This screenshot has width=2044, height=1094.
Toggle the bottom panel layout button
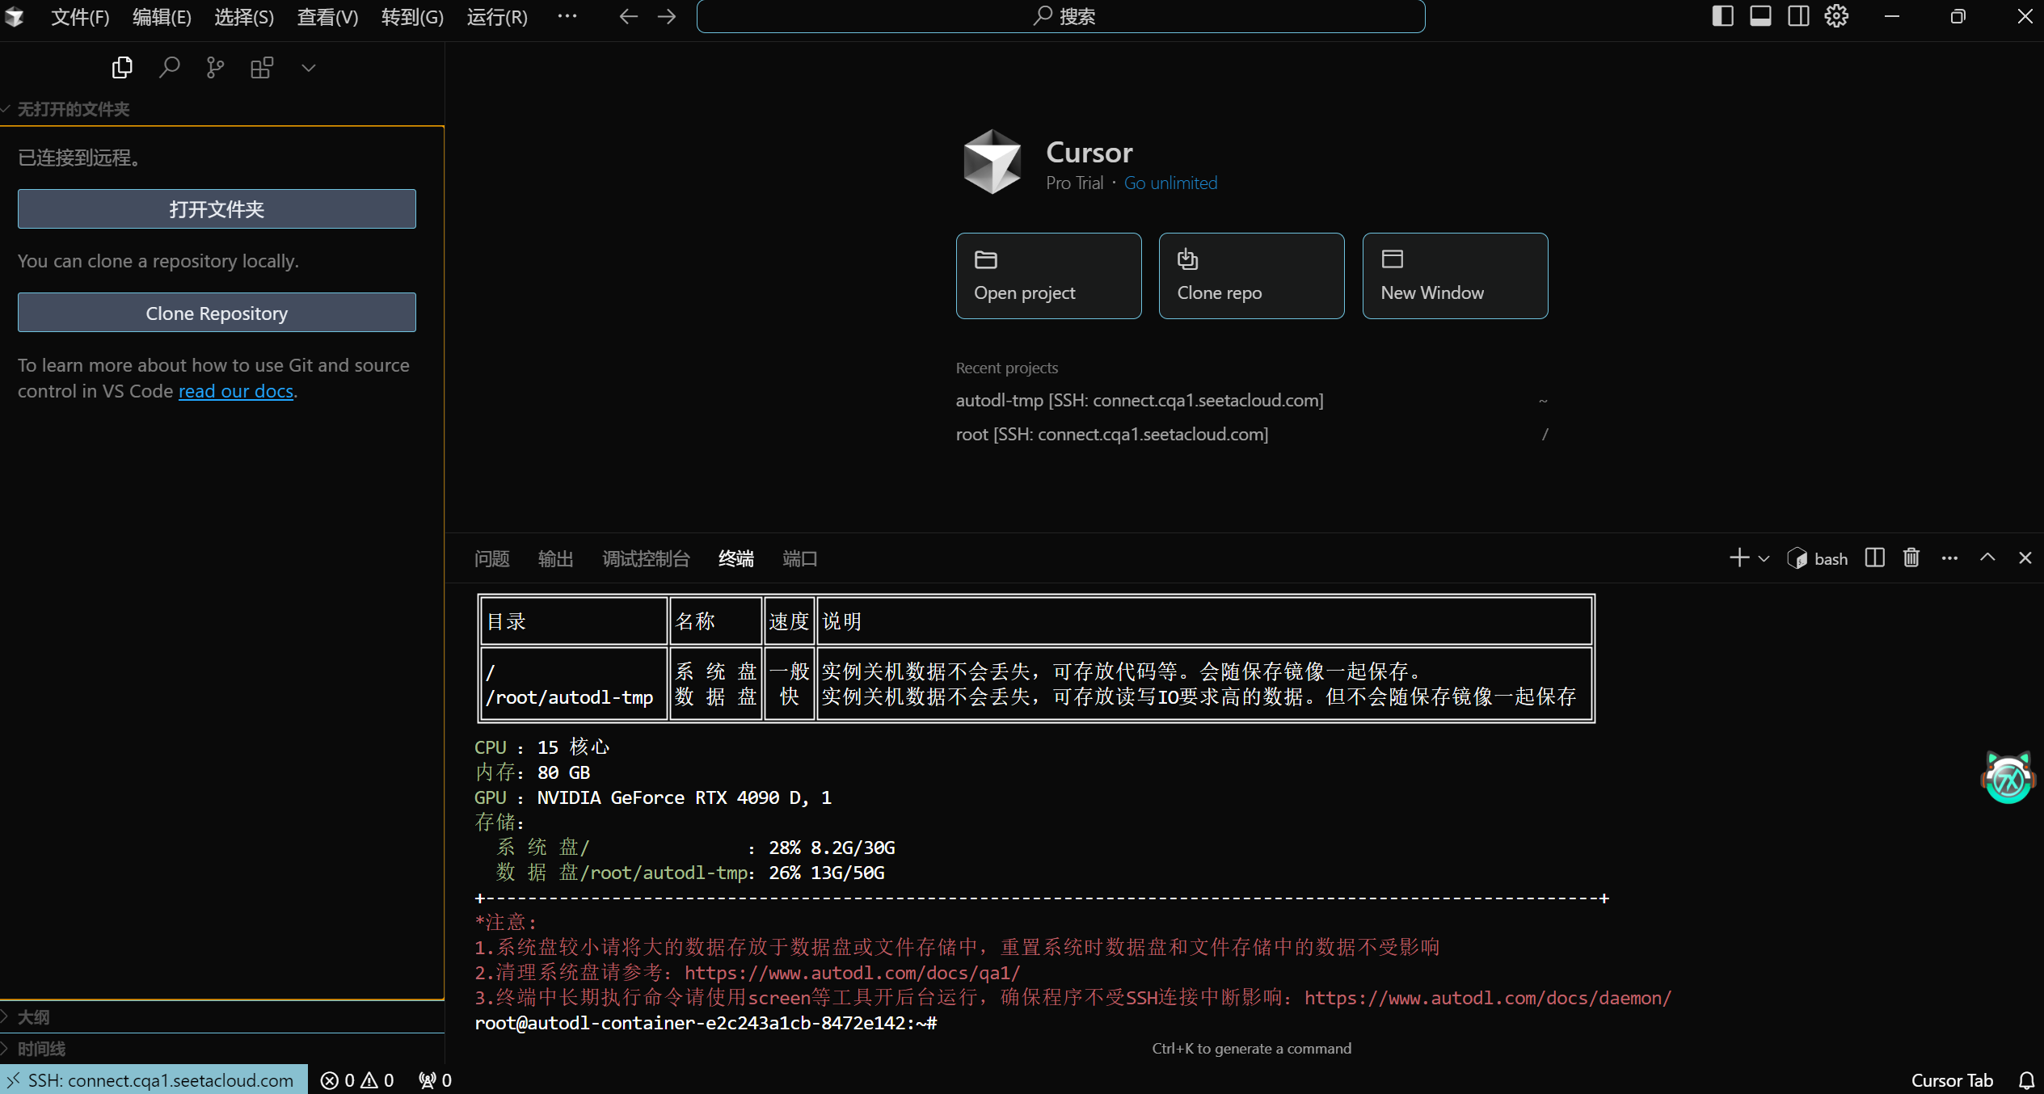coord(1760,16)
